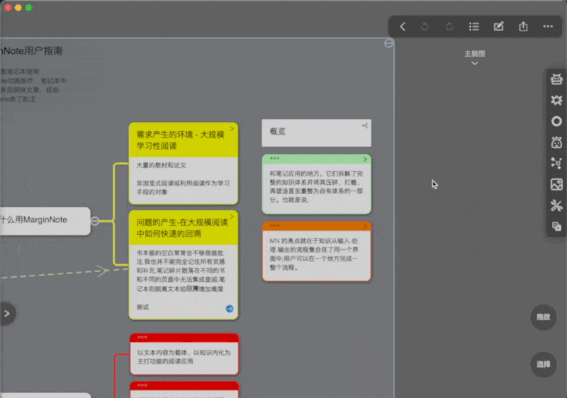Click the back arrow in the top toolbar
The image size is (567, 398).
403,26
